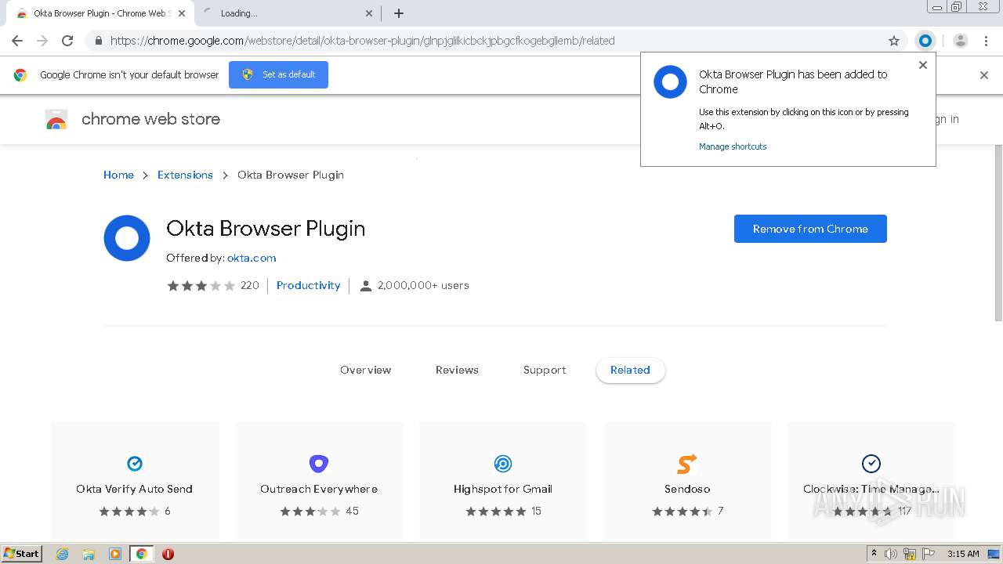Set Chrome as default browser
1003x564 pixels.
(x=278, y=74)
